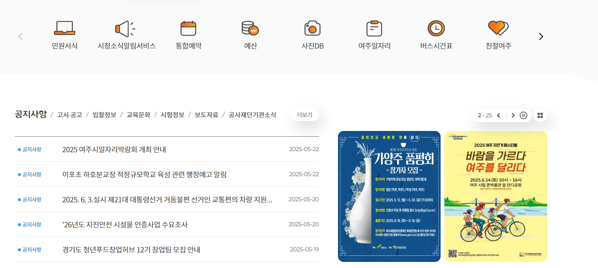
Task: Click 시정소식알림서비스 label text
Action: tap(127, 46)
